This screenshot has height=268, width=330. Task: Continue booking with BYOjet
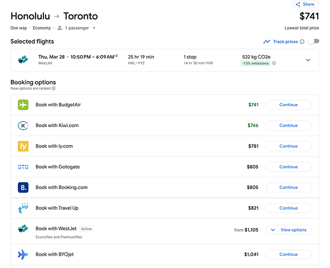coord(288,255)
